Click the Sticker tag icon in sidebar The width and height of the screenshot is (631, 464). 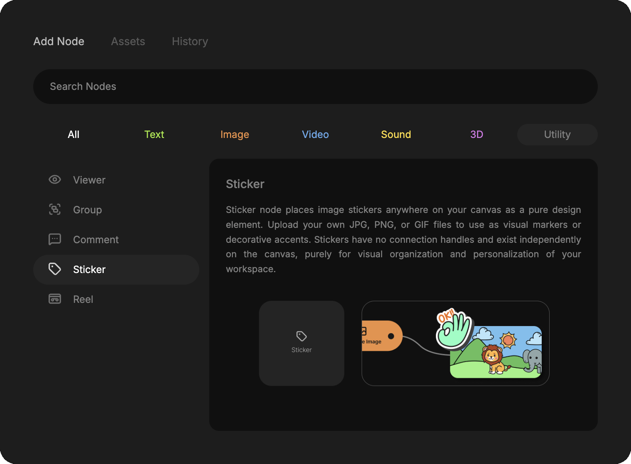55,269
